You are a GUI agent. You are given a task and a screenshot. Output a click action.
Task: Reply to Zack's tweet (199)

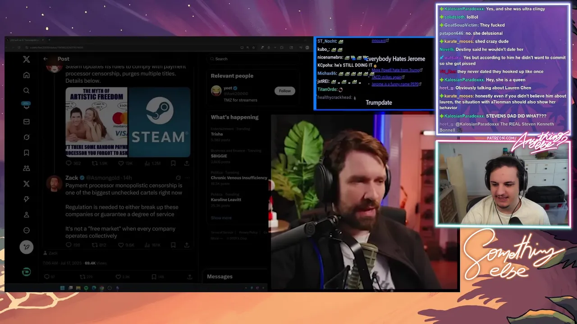(73, 245)
